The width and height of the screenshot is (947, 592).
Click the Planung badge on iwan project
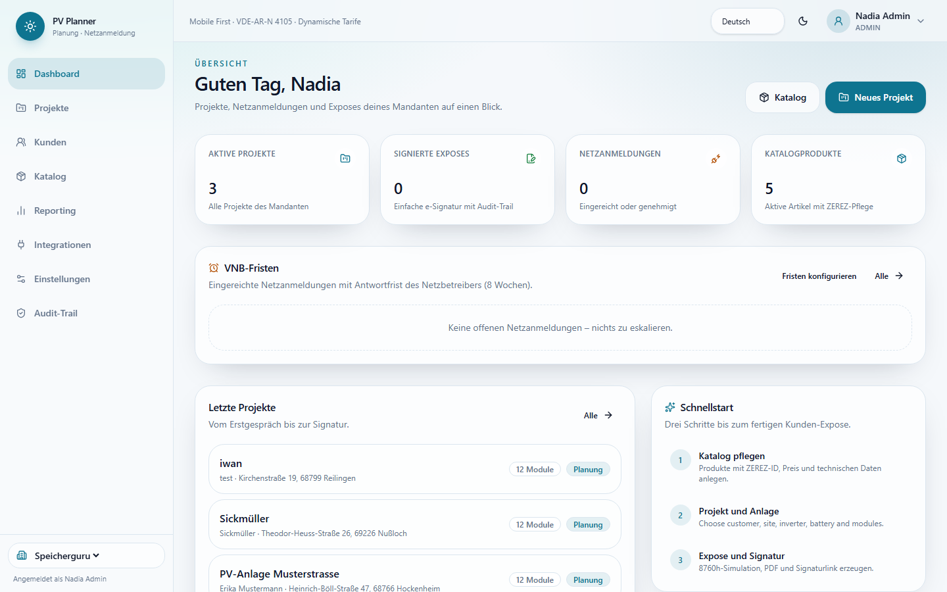click(x=588, y=470)
